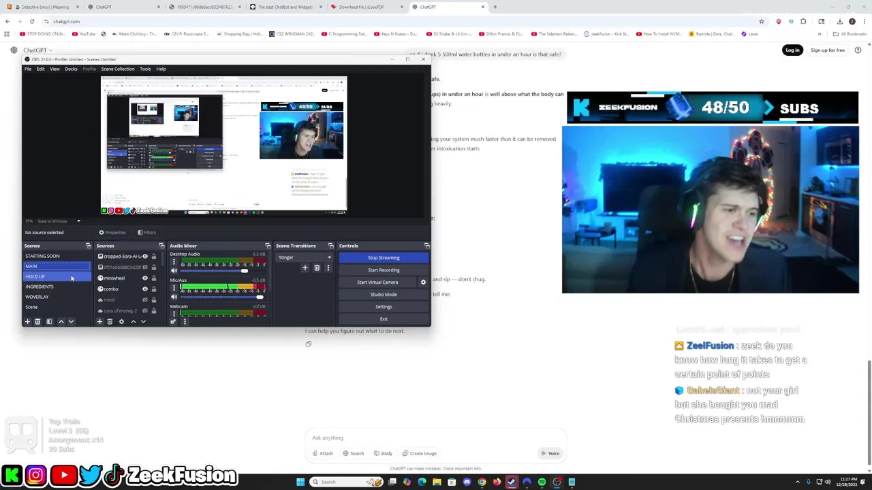Open OBS Settings from Controls

pos(384,307)
